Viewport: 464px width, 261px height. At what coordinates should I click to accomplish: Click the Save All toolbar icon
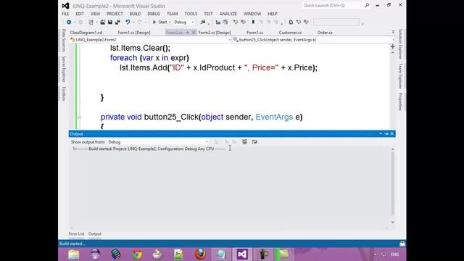point(117,22)
